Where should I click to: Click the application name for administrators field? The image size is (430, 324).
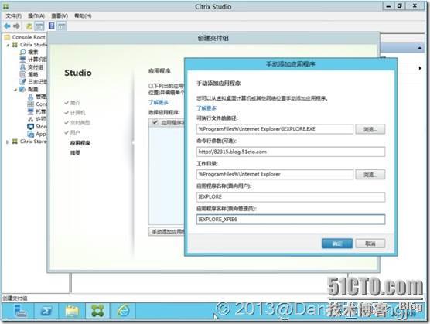tap(291, 220)
